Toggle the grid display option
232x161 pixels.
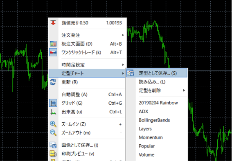87,103
